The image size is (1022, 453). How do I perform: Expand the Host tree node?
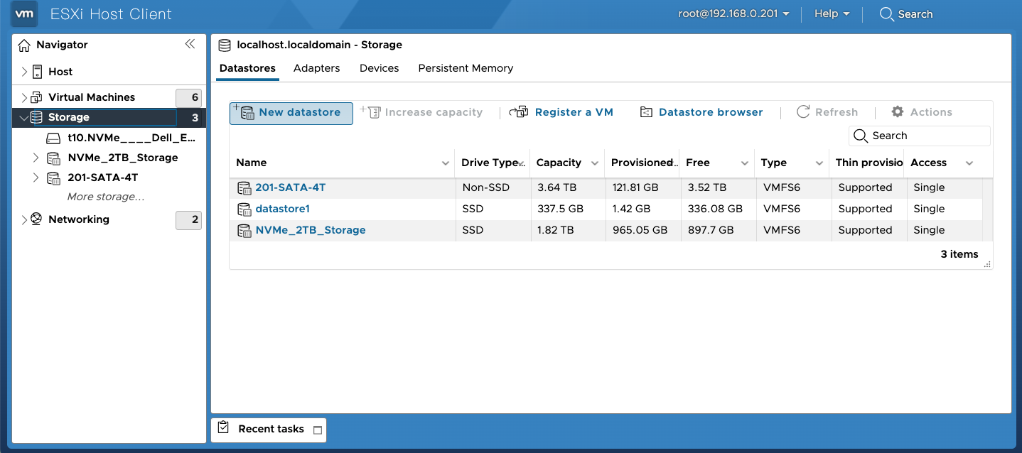click(24, 72)
